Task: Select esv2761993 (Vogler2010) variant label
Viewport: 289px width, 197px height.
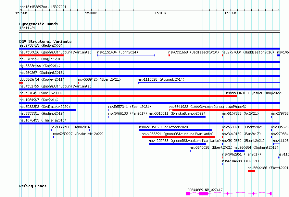Action: (x=42, y=59)
